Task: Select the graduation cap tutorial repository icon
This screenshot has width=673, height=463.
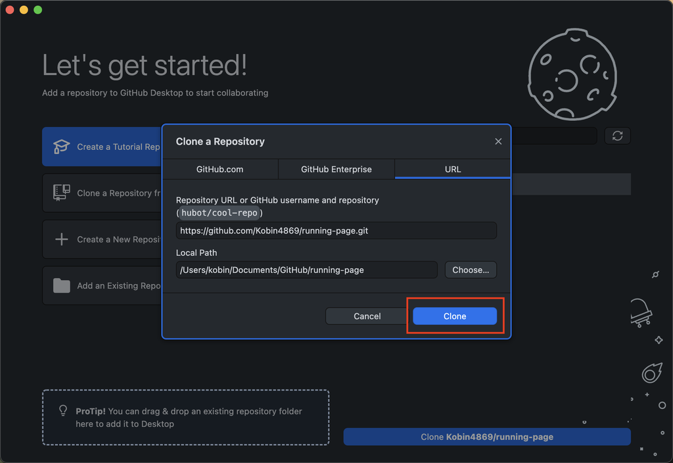Action: (60, 146)
